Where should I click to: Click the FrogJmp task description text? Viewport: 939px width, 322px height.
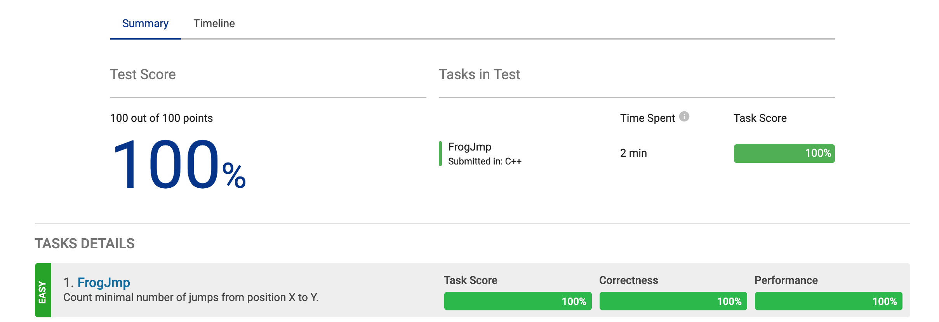(x=191, y=298)
